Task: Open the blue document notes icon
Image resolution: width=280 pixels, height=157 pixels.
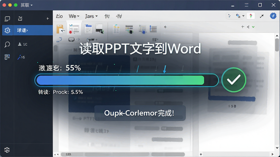Action: point(88,29)
